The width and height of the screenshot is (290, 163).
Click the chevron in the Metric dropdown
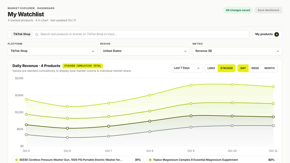click(278, 51)
